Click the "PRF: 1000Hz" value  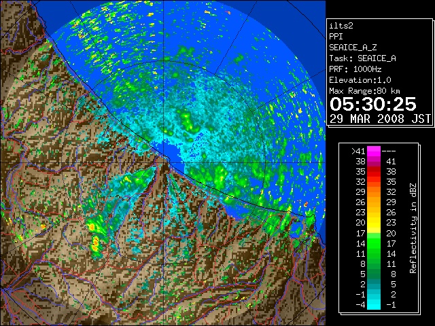(x=355, y=69)
